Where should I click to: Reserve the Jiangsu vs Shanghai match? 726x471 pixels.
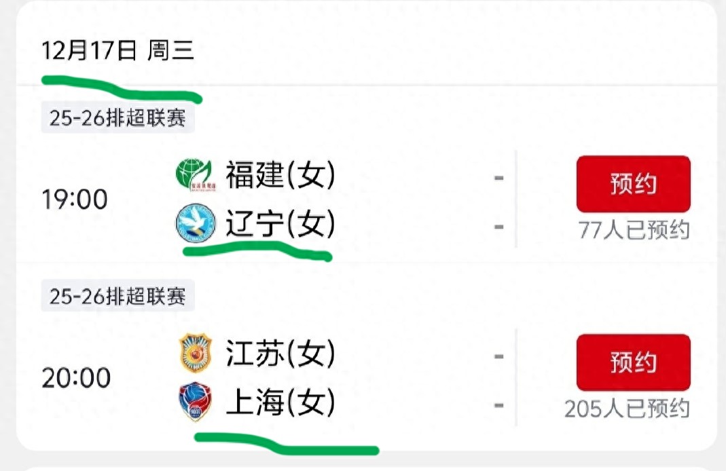pyautogui.click(x=633, y=362)
